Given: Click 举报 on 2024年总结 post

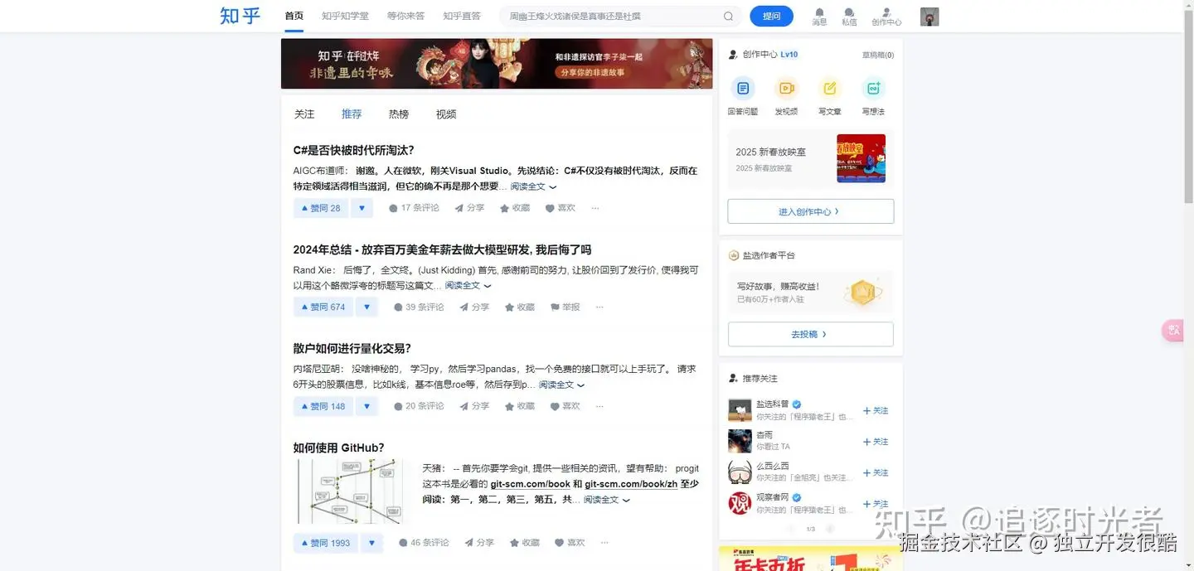Looking at the screenshot, I should pos(565,307).
